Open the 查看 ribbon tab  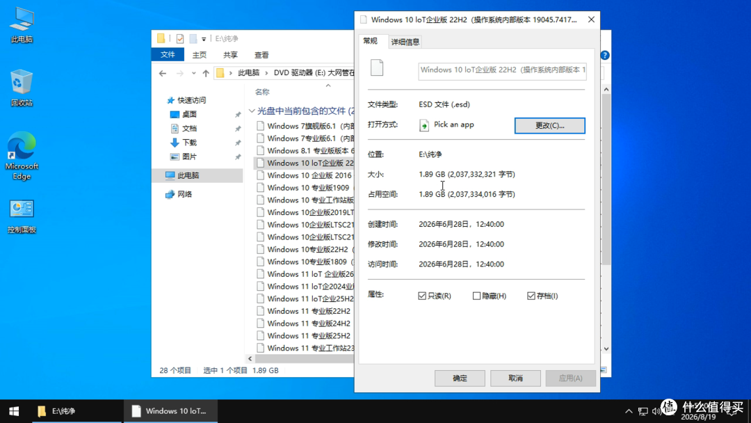click(x=261, y=55)
